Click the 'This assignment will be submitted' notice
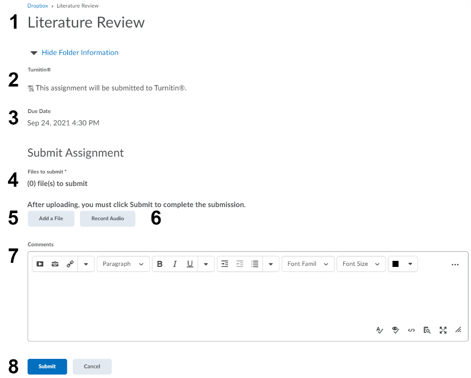 111,88
